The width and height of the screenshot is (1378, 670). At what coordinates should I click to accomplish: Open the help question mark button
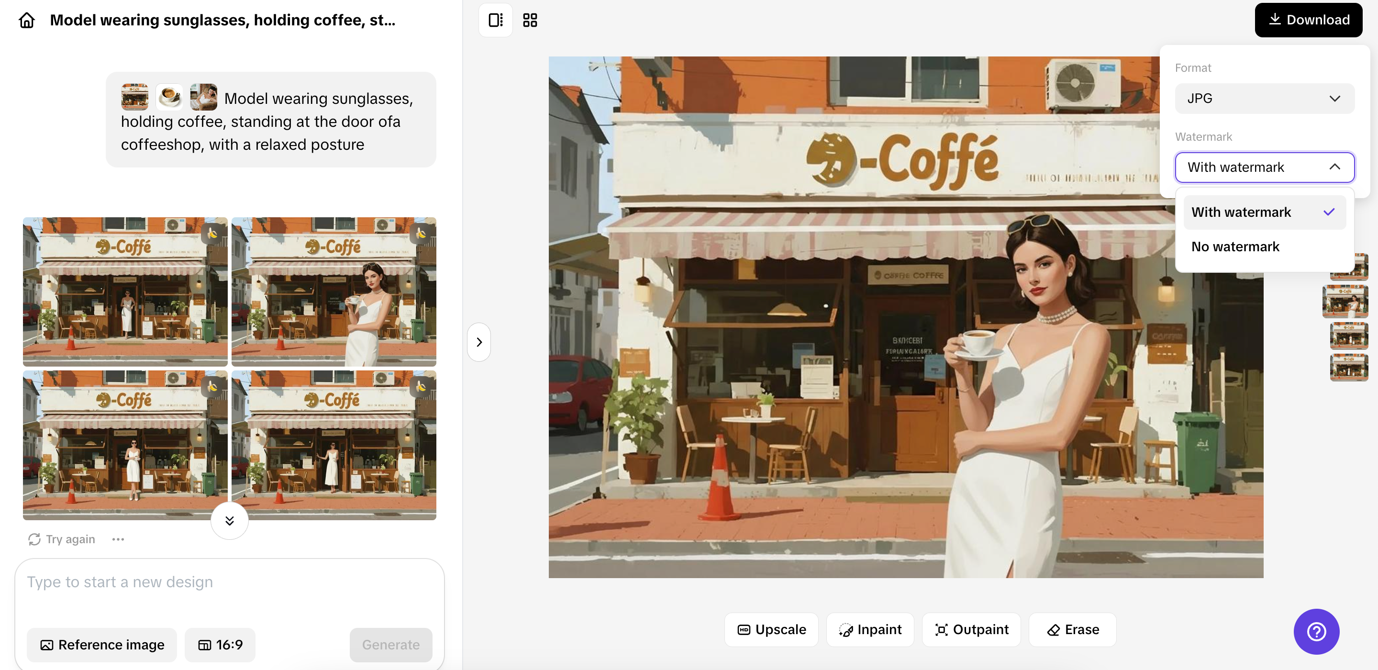pyautogui.click(x=1315, y=631)
